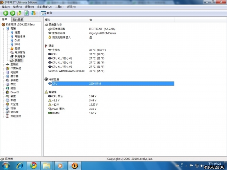Switch to the 選單 menu tab

pyautogui.click(x=5, y=19)
